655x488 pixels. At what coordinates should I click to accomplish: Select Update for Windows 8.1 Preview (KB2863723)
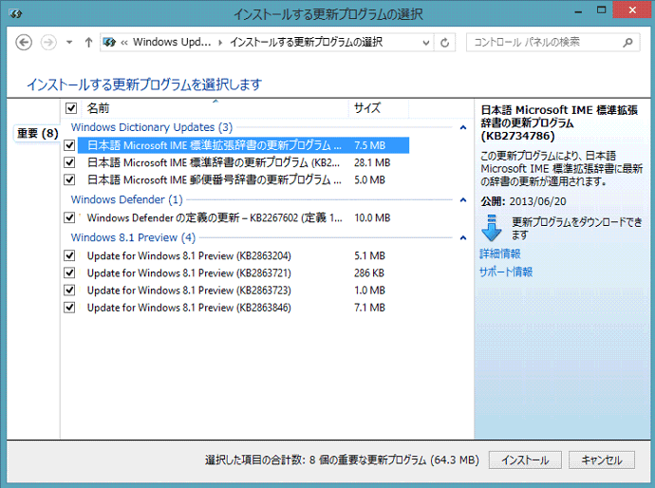[x=243, y=291]
